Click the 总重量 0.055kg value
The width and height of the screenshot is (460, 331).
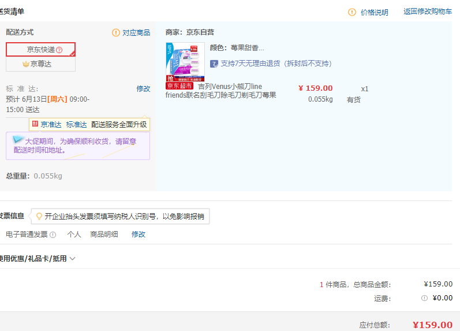(x=48, y=176)
